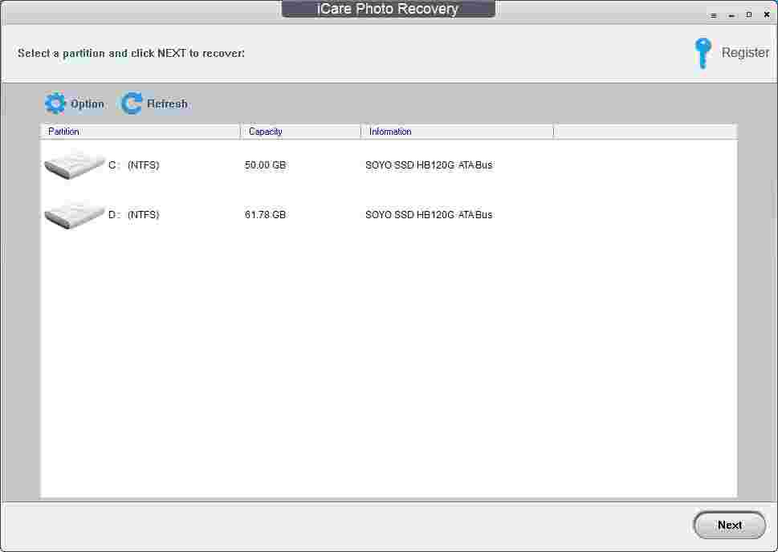This screenshot has height=552, width=778.
Task: Click the iCare Photo Recovery title bar logo
Action: (x=388, y=9)
